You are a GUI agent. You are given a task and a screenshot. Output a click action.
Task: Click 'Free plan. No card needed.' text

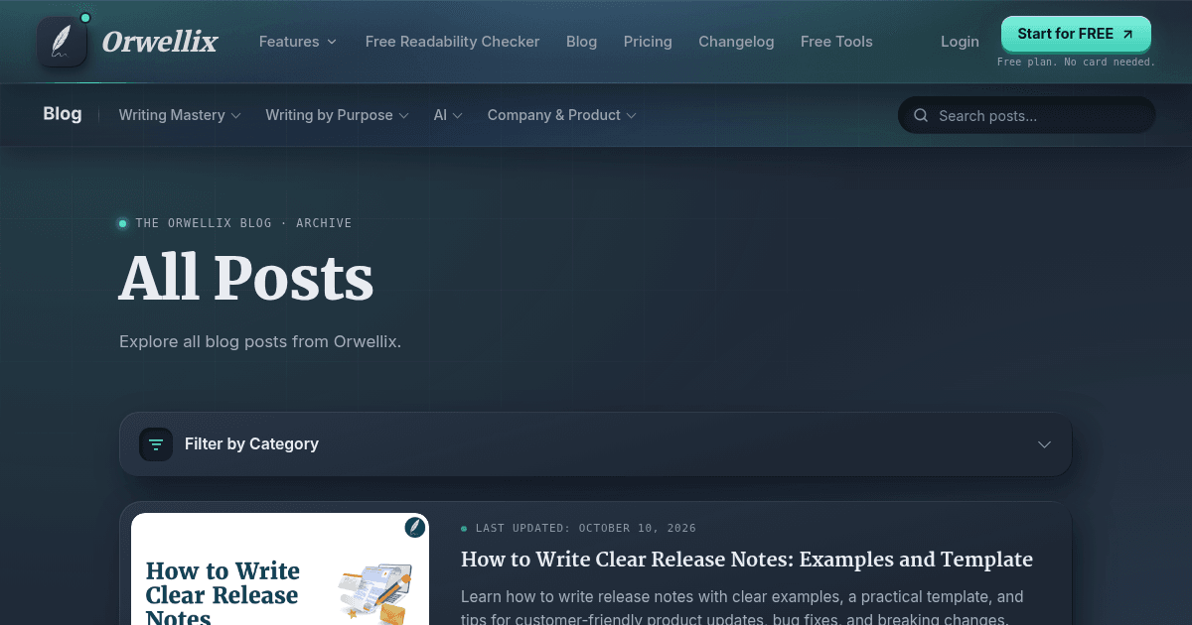(x=1076, y=62)
